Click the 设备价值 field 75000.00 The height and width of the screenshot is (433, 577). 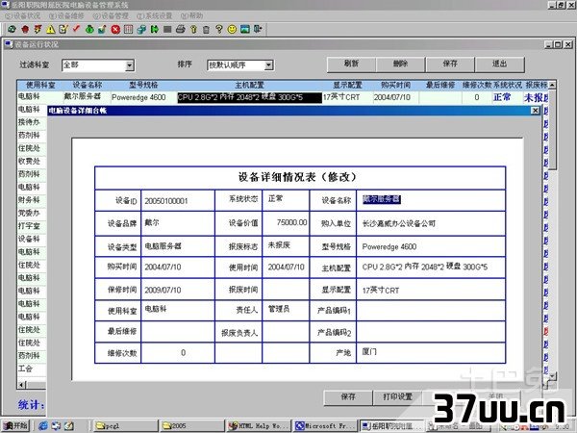coord(286,222)
